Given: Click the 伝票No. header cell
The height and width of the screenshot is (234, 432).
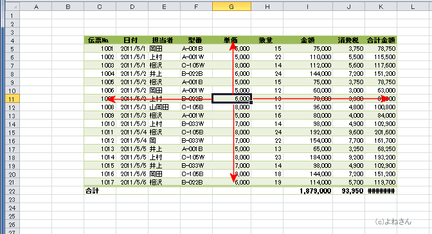Looking at the screenshot, I should (100, 40).
